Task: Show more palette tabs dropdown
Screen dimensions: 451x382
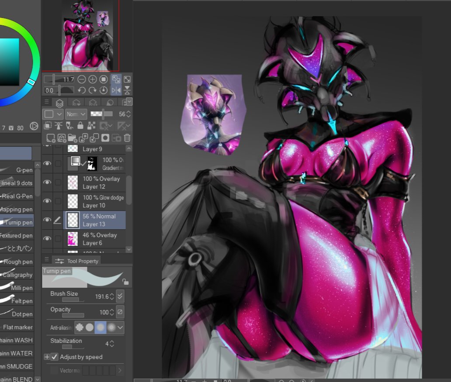Action: [x=129, y=101]
